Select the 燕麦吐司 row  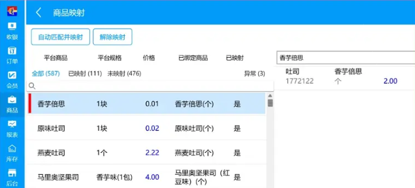pyautogui.click(x=146, y=153)
